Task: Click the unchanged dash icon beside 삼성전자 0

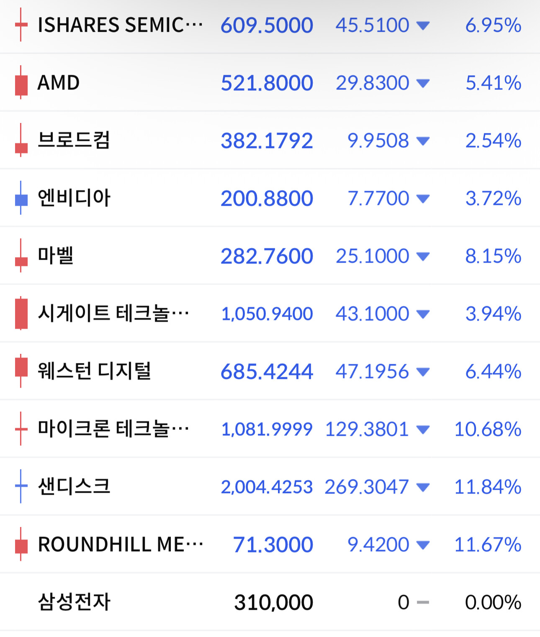Action: [x=423, y=603]
